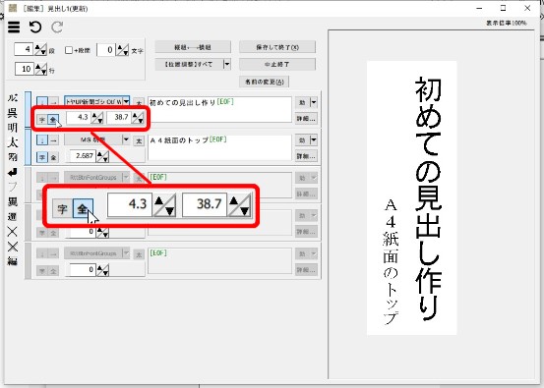Open dropdown right of 初めての見出し作り text

[x=314, y=102]
